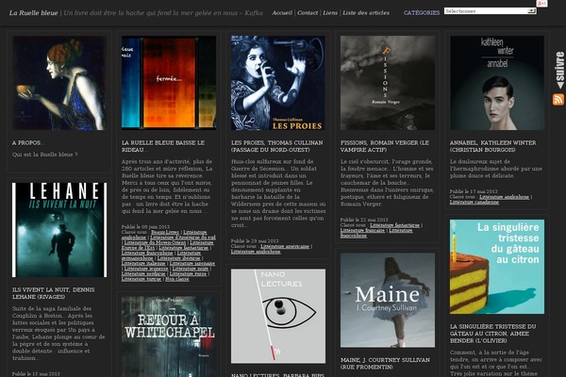Open the Contact page
566x377 pixels.
(x=308, y=13)
